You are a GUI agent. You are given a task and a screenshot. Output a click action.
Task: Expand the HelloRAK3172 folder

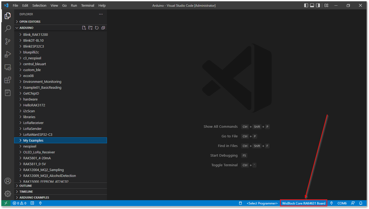(60, 105)
